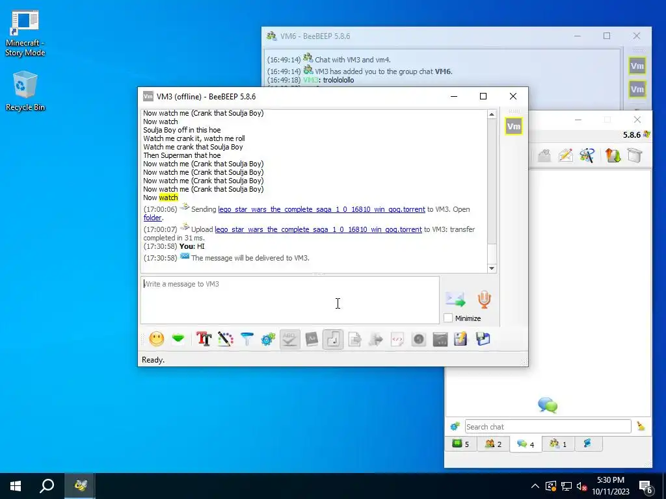
Task: Click the green gem icon in chat toolbar
Action: point(178,339)
